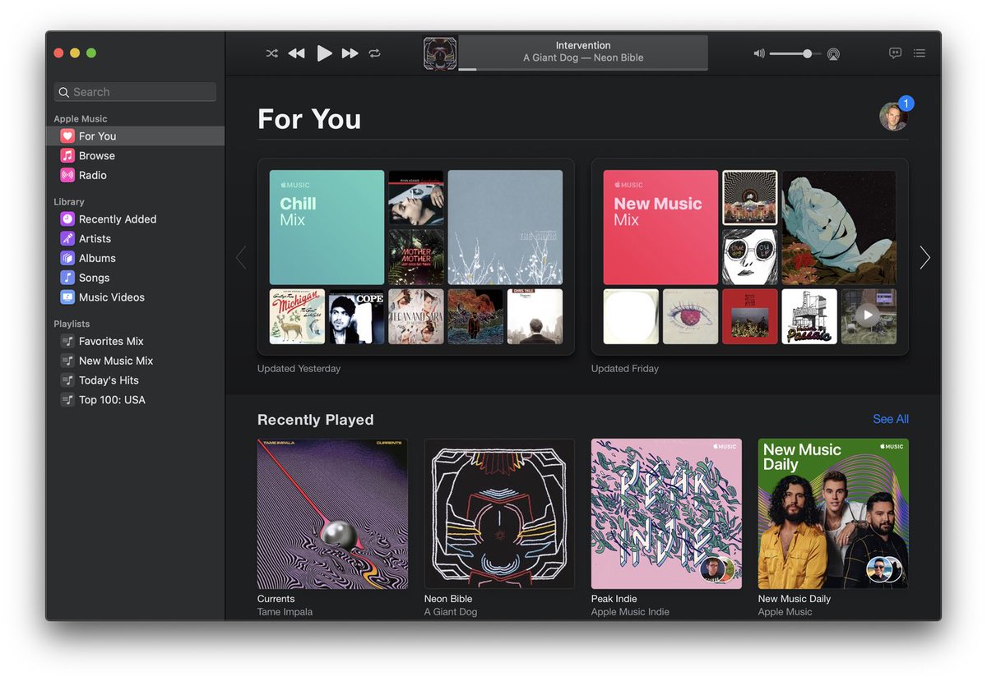Play the current song
The width and height of the screenshot is (987, 681).
pos(325,53)
